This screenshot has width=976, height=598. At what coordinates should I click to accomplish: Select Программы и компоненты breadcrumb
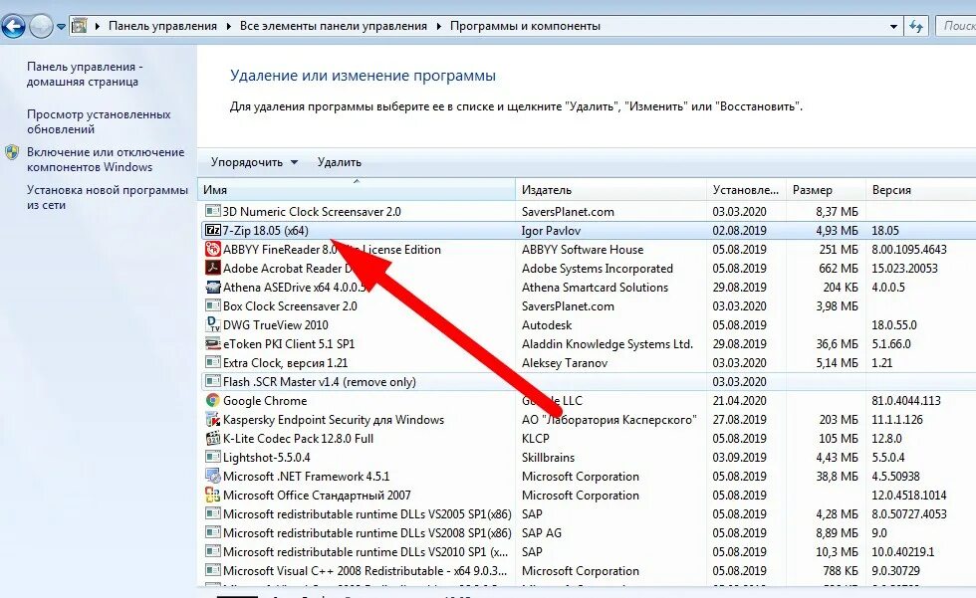[525, 26]
